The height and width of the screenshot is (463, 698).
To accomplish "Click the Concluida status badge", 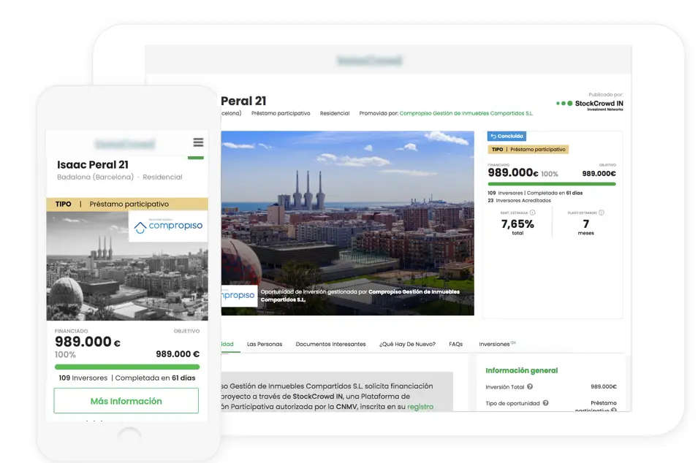I will click(x=507, y=136).
